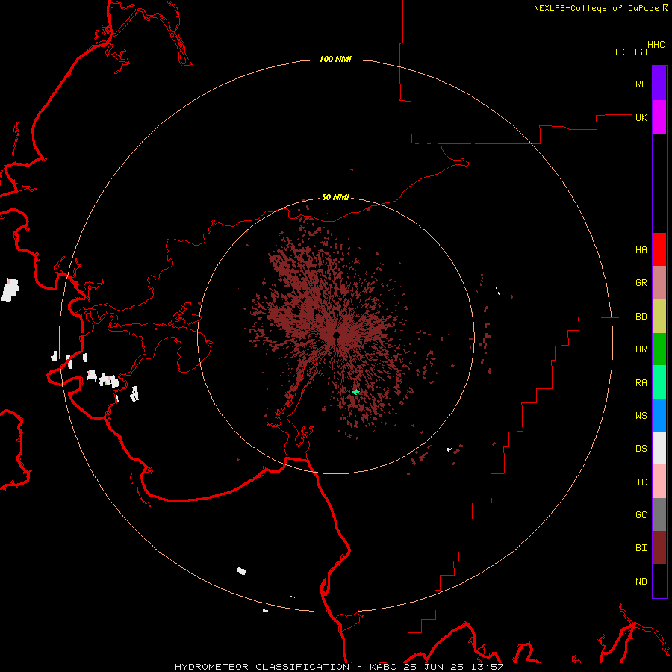Click the [CLAS] units label
Viewport: 672px width, 672px height.
631,52
